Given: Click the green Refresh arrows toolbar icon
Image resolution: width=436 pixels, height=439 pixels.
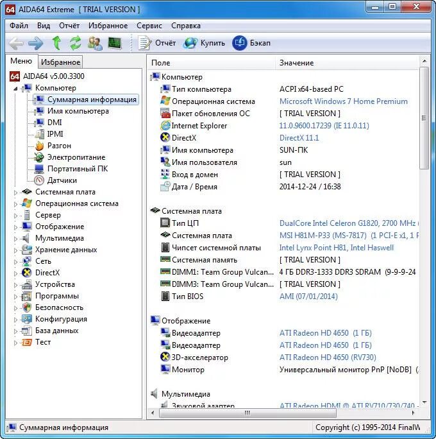Looking at the screenshot, I should tap(76, 43).
